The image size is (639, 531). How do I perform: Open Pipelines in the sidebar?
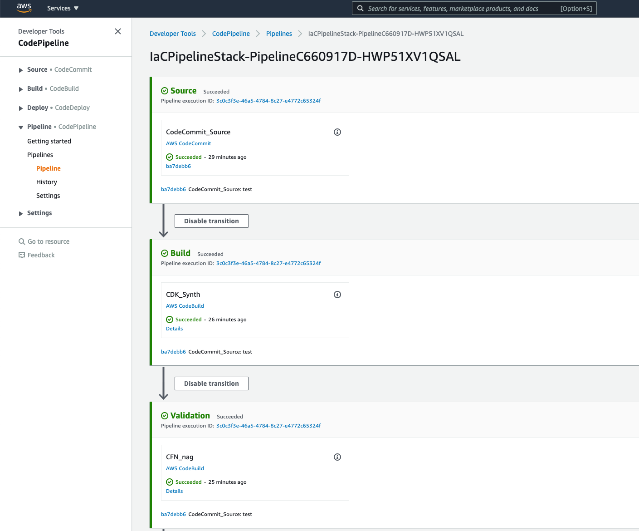point(40,155)
